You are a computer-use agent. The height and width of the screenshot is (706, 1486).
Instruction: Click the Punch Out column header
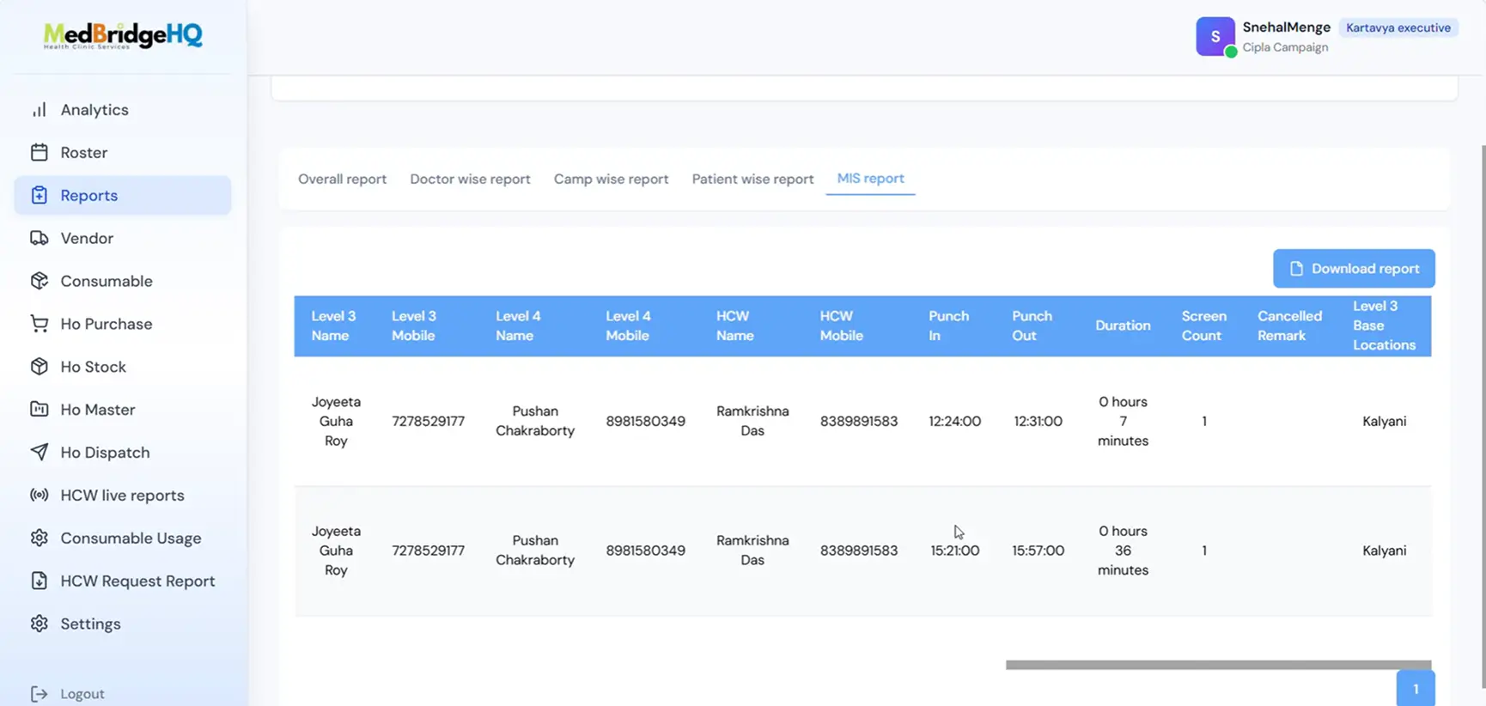click(1032, 326)
